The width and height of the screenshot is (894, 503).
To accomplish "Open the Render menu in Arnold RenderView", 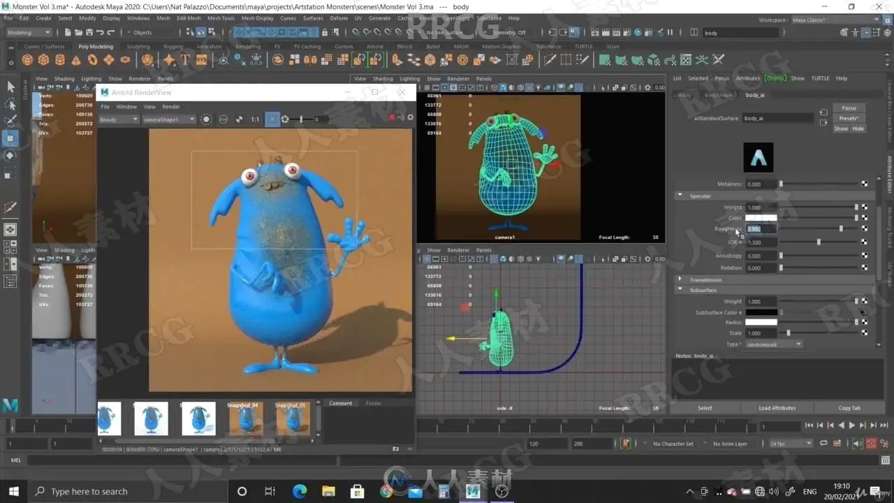I will pyautogui.click(x=171, y=107).
